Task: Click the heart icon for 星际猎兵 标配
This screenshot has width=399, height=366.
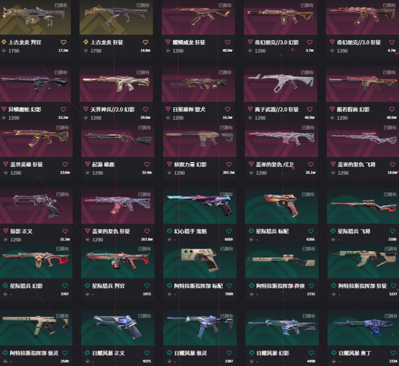Action: [311, 231]
